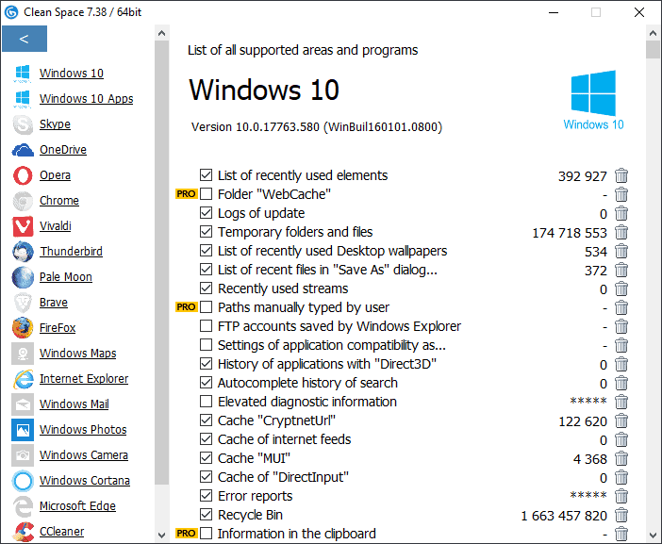This screenshot has width=662, height=544.
Task: Click the Thunderbird icon
Action: tap(23, 252)
